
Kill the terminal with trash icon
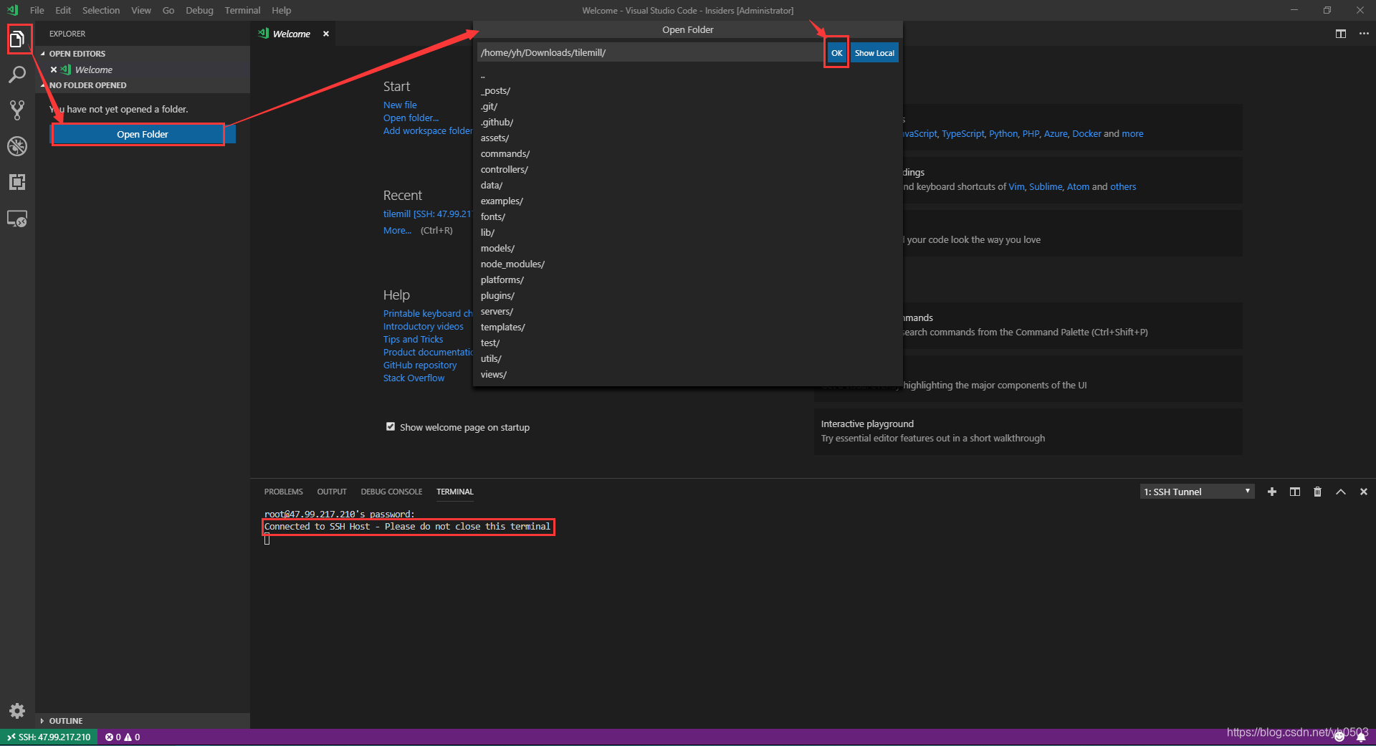click(1317, 492)
